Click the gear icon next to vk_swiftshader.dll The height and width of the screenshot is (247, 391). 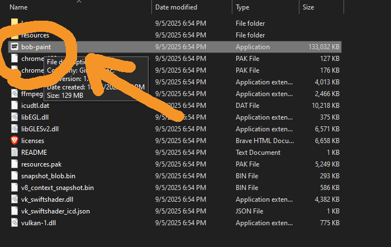pyautogui.click(x=15, y=199)
